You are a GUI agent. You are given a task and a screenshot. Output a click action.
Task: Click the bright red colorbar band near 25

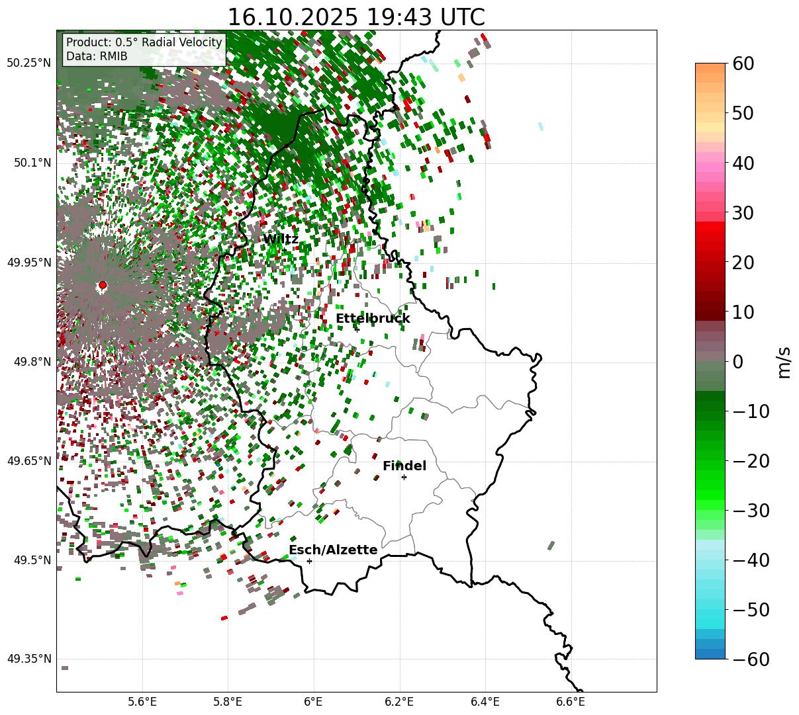point(710,237)
